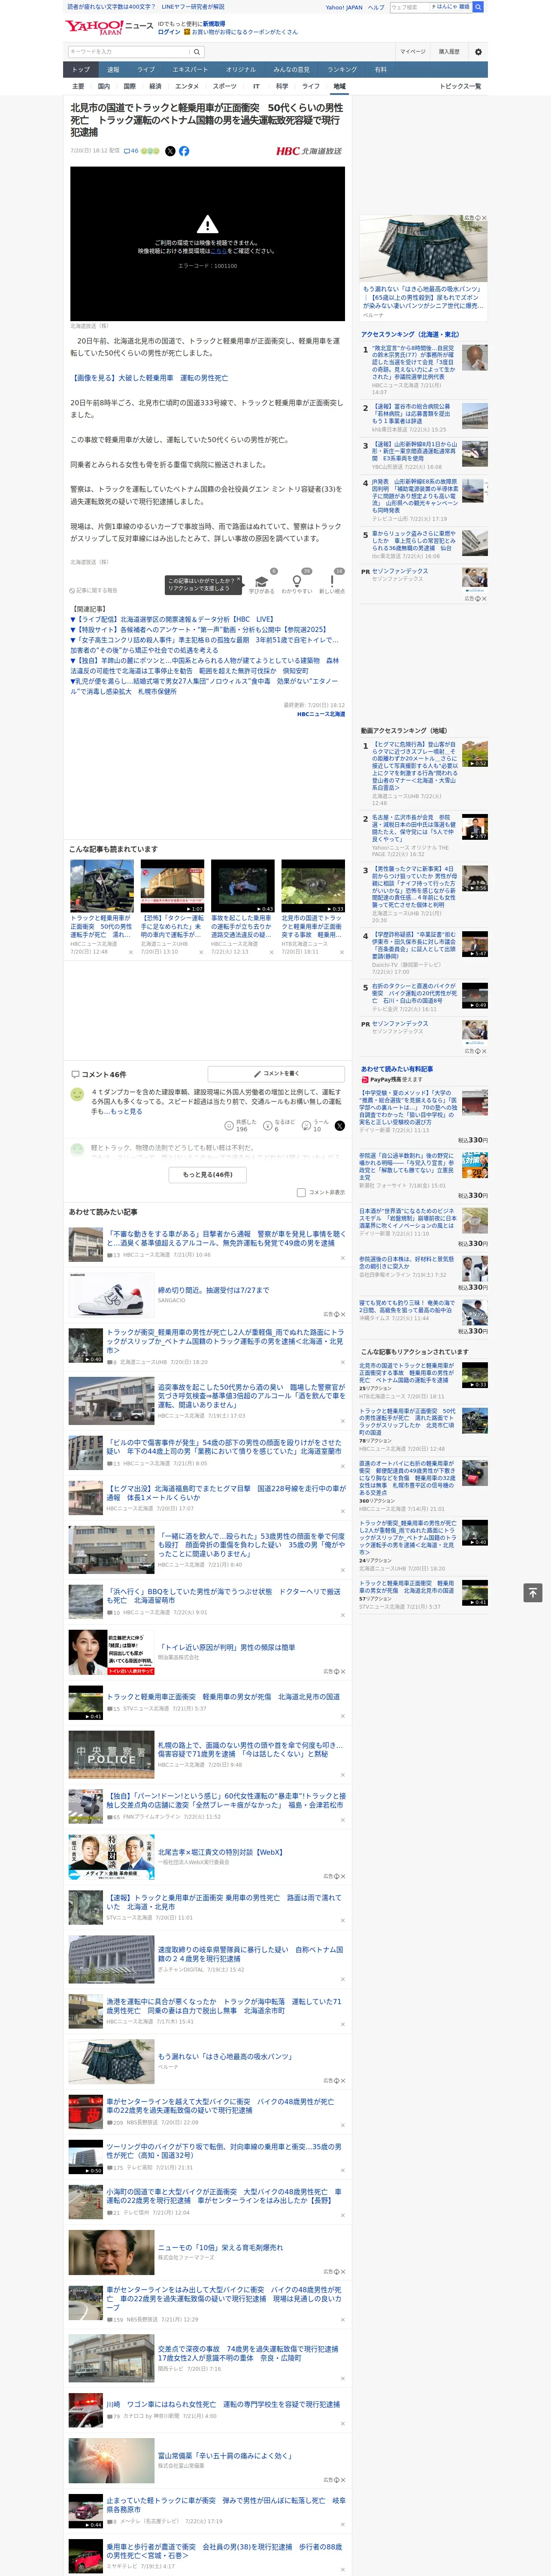
Task: Select the 速報 navigation tab
Action: (113, 70)
